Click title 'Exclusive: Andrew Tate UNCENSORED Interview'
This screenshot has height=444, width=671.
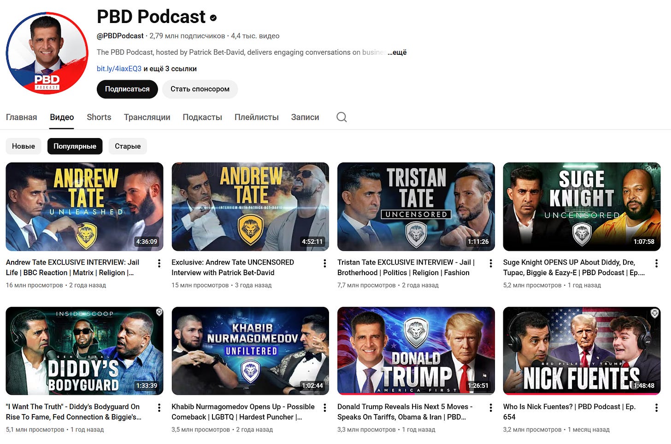pyautogui.click(x=233, y=267)
